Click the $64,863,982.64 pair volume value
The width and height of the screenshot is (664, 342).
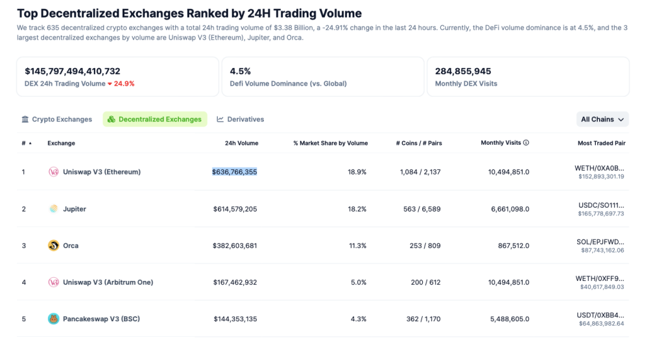point(602,324)
